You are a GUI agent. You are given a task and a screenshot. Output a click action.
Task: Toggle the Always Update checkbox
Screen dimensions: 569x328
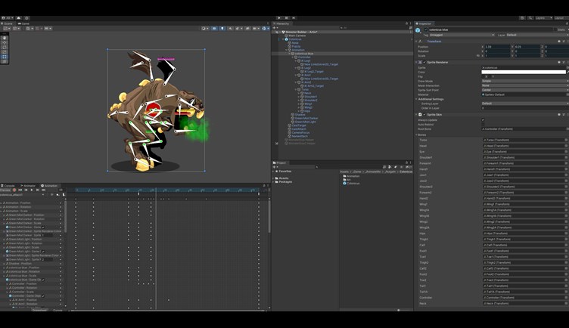click(x=483, y=120)
